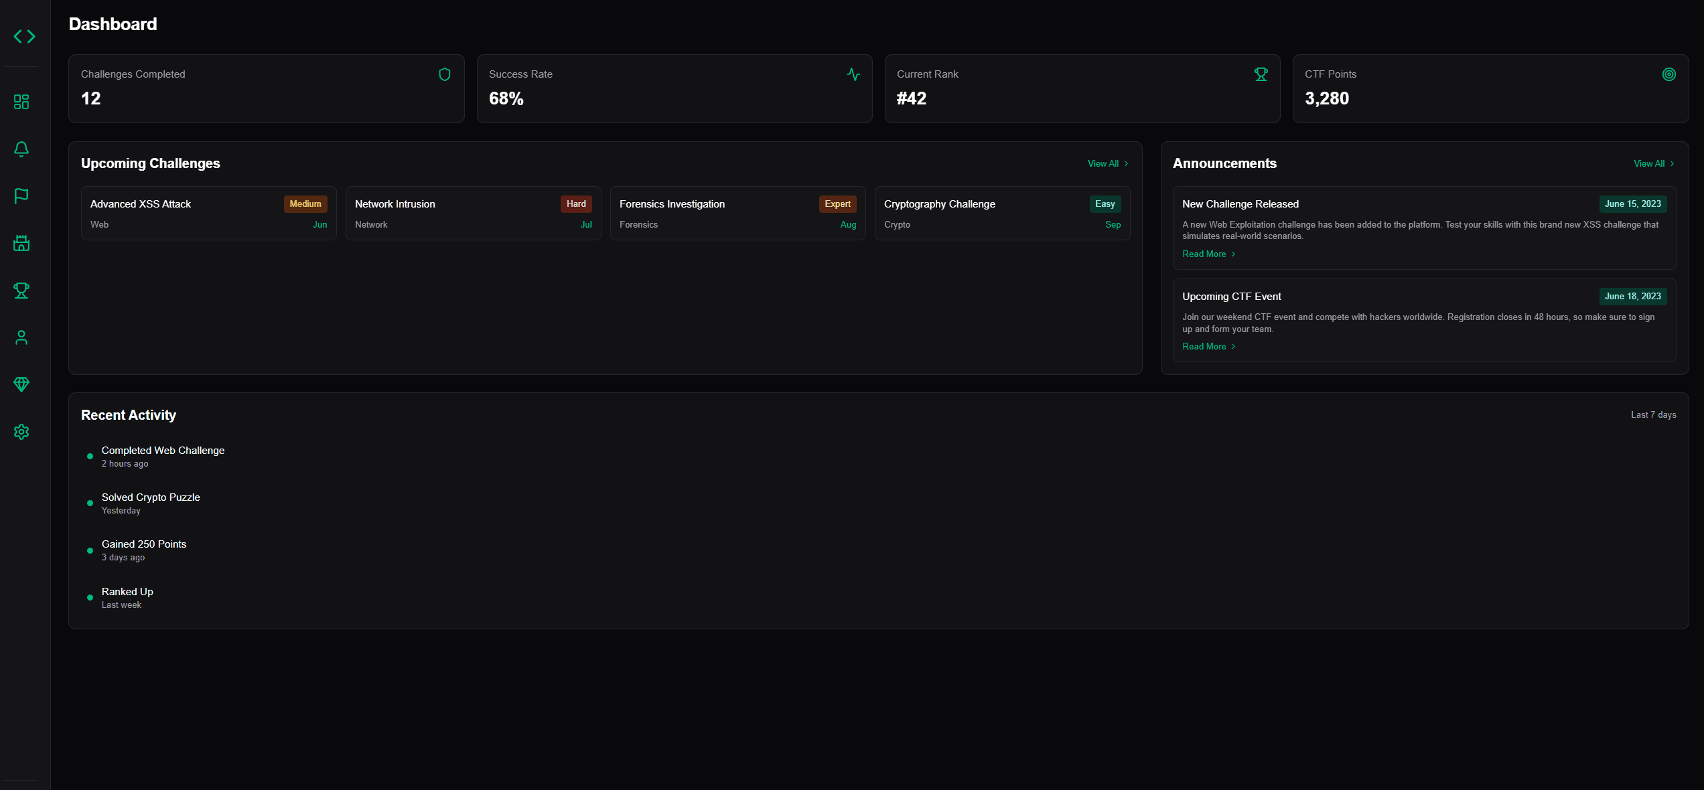Open the trophy leaderboard icon in sidebar
Viewport: 1704px width, 790px height.
[x=21, y=291]
